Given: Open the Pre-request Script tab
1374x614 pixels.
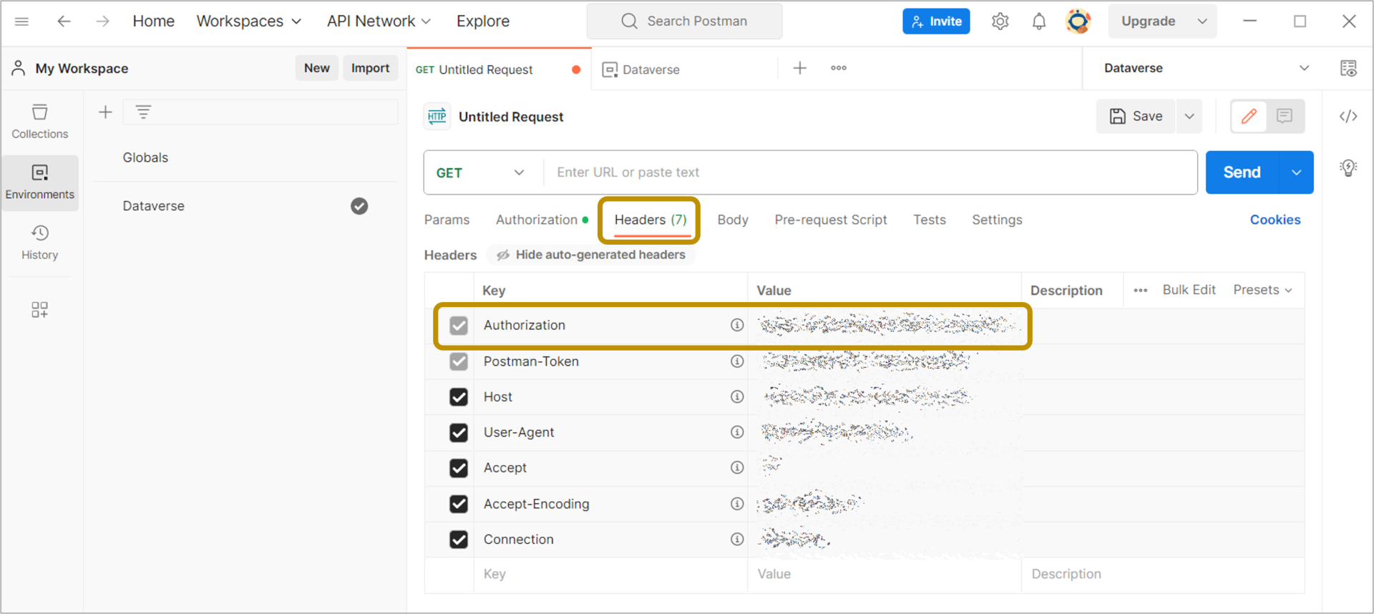Looking at the screenshot, I should pos(831,220).
